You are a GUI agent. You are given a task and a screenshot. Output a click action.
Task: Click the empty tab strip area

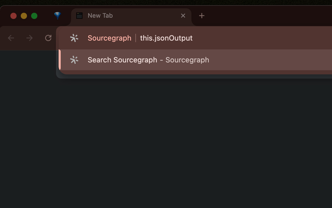[259, 16]
